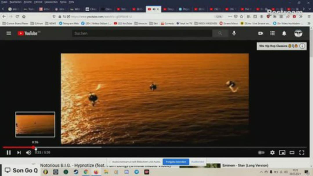Show hidden system tray icons
313x176 pixels.
coord(261,172)
